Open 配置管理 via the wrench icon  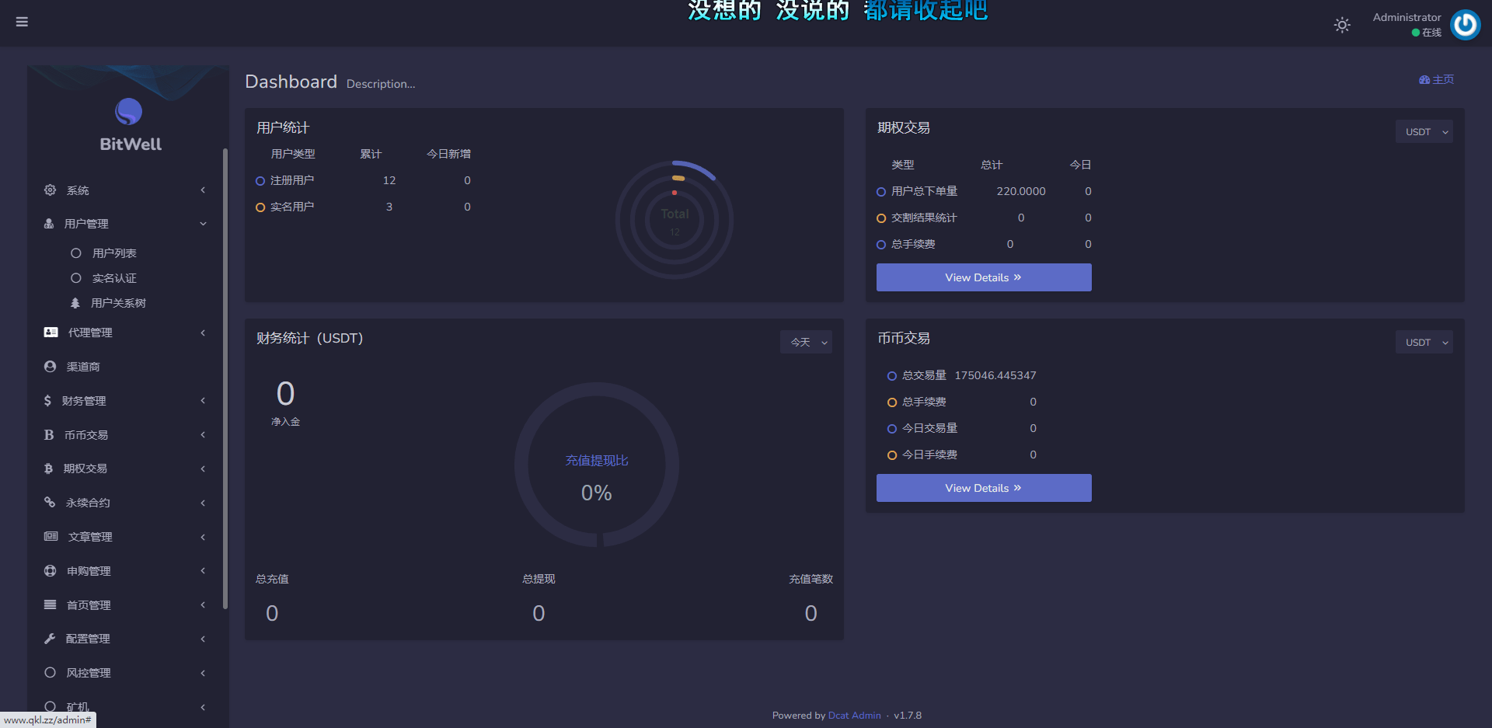pos(50,638)
